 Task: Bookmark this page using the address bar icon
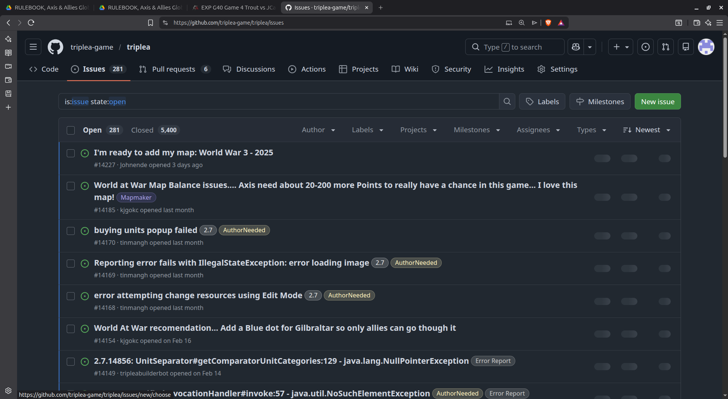151,23
